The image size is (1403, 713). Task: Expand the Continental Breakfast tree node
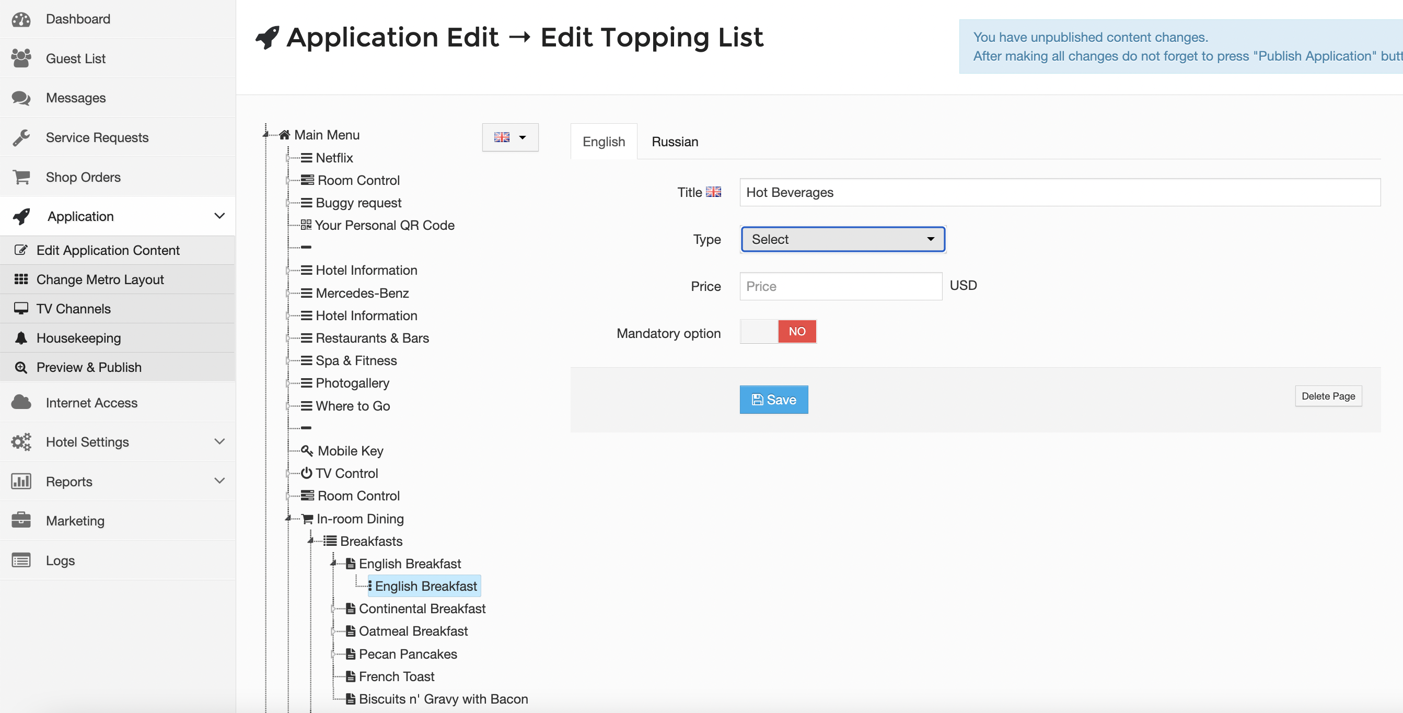333,609
